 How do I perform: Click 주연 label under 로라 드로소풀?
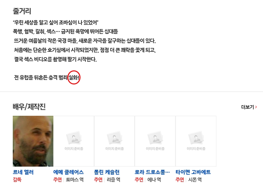tap(139, 180)
